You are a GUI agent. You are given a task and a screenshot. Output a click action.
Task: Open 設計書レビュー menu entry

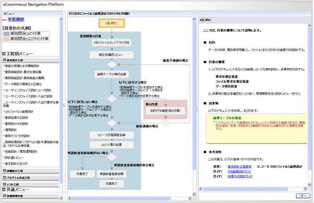pos(15,157)
